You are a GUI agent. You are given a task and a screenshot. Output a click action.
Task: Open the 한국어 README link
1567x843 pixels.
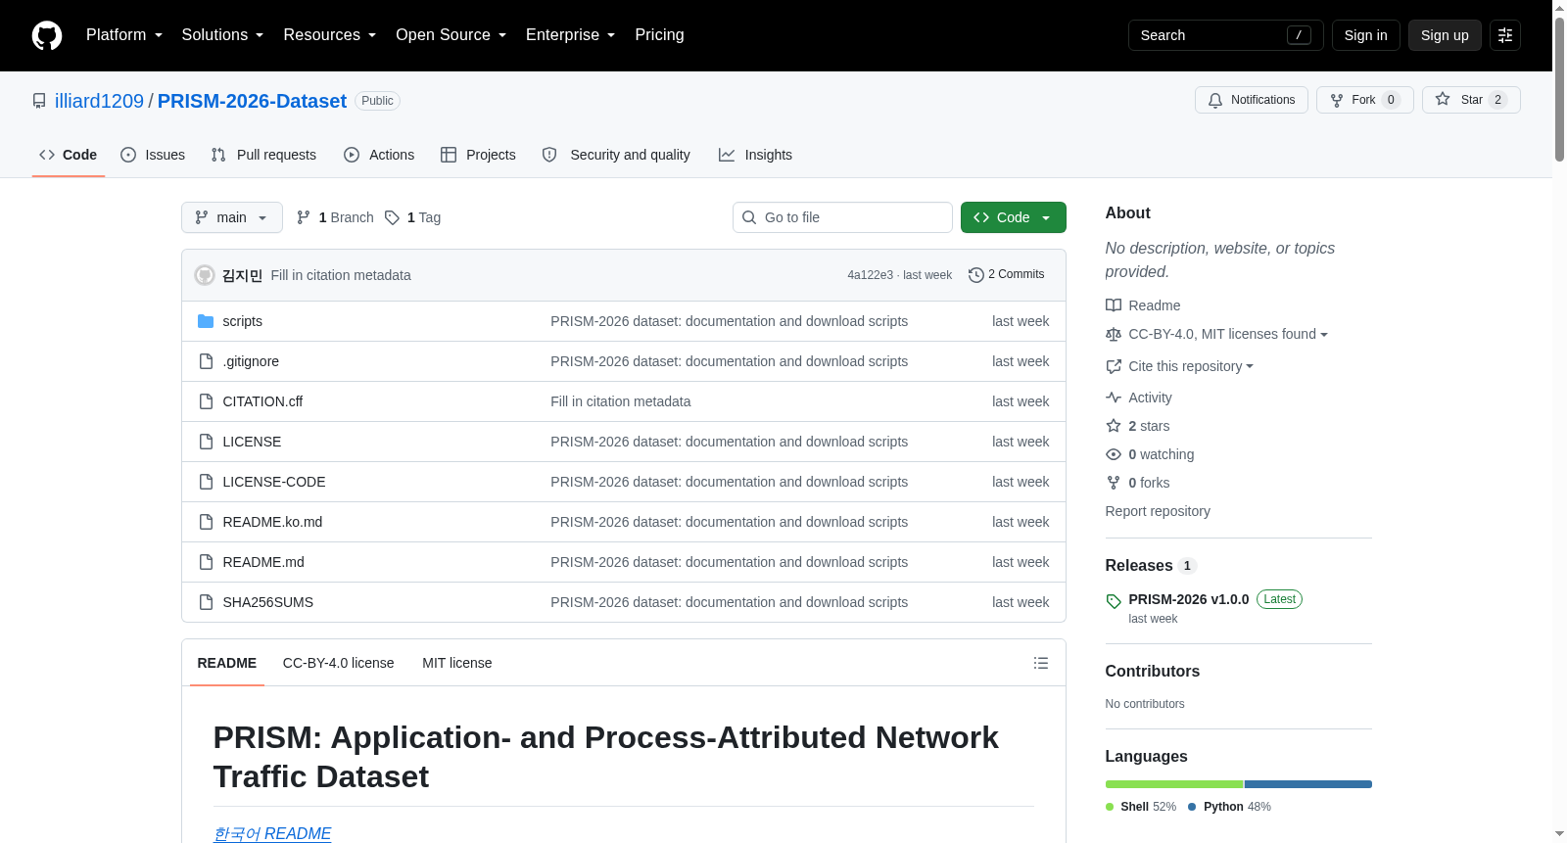pyautogui.click(x=272, y=833)
